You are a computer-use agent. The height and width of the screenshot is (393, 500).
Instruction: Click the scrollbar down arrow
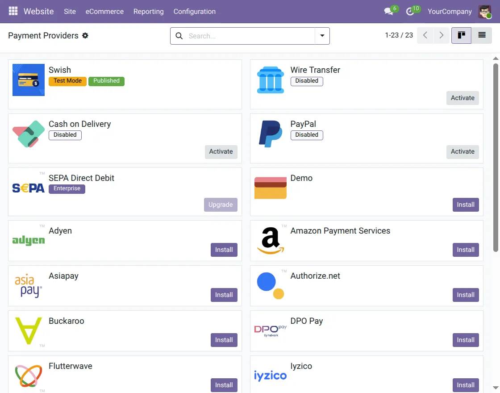click(496, 388)
